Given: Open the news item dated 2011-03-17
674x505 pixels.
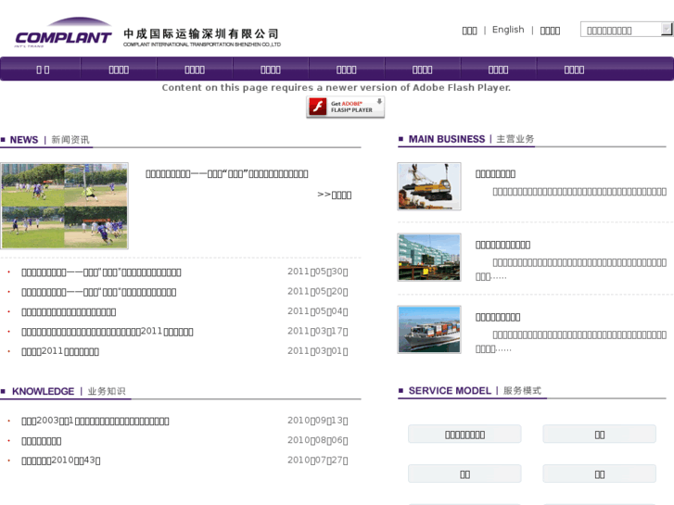Looking at the screenshot, I should pos(108,332).
